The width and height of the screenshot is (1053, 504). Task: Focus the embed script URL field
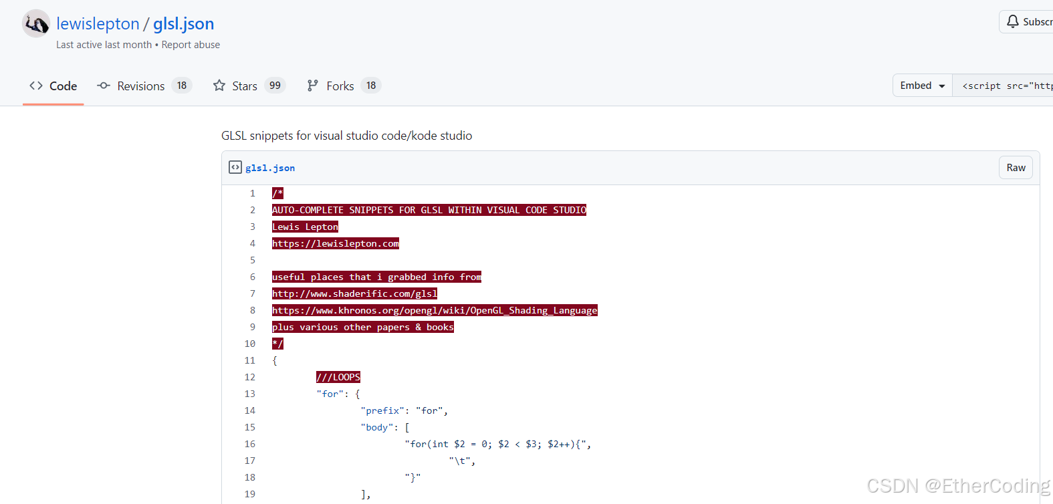point(1003,86)
